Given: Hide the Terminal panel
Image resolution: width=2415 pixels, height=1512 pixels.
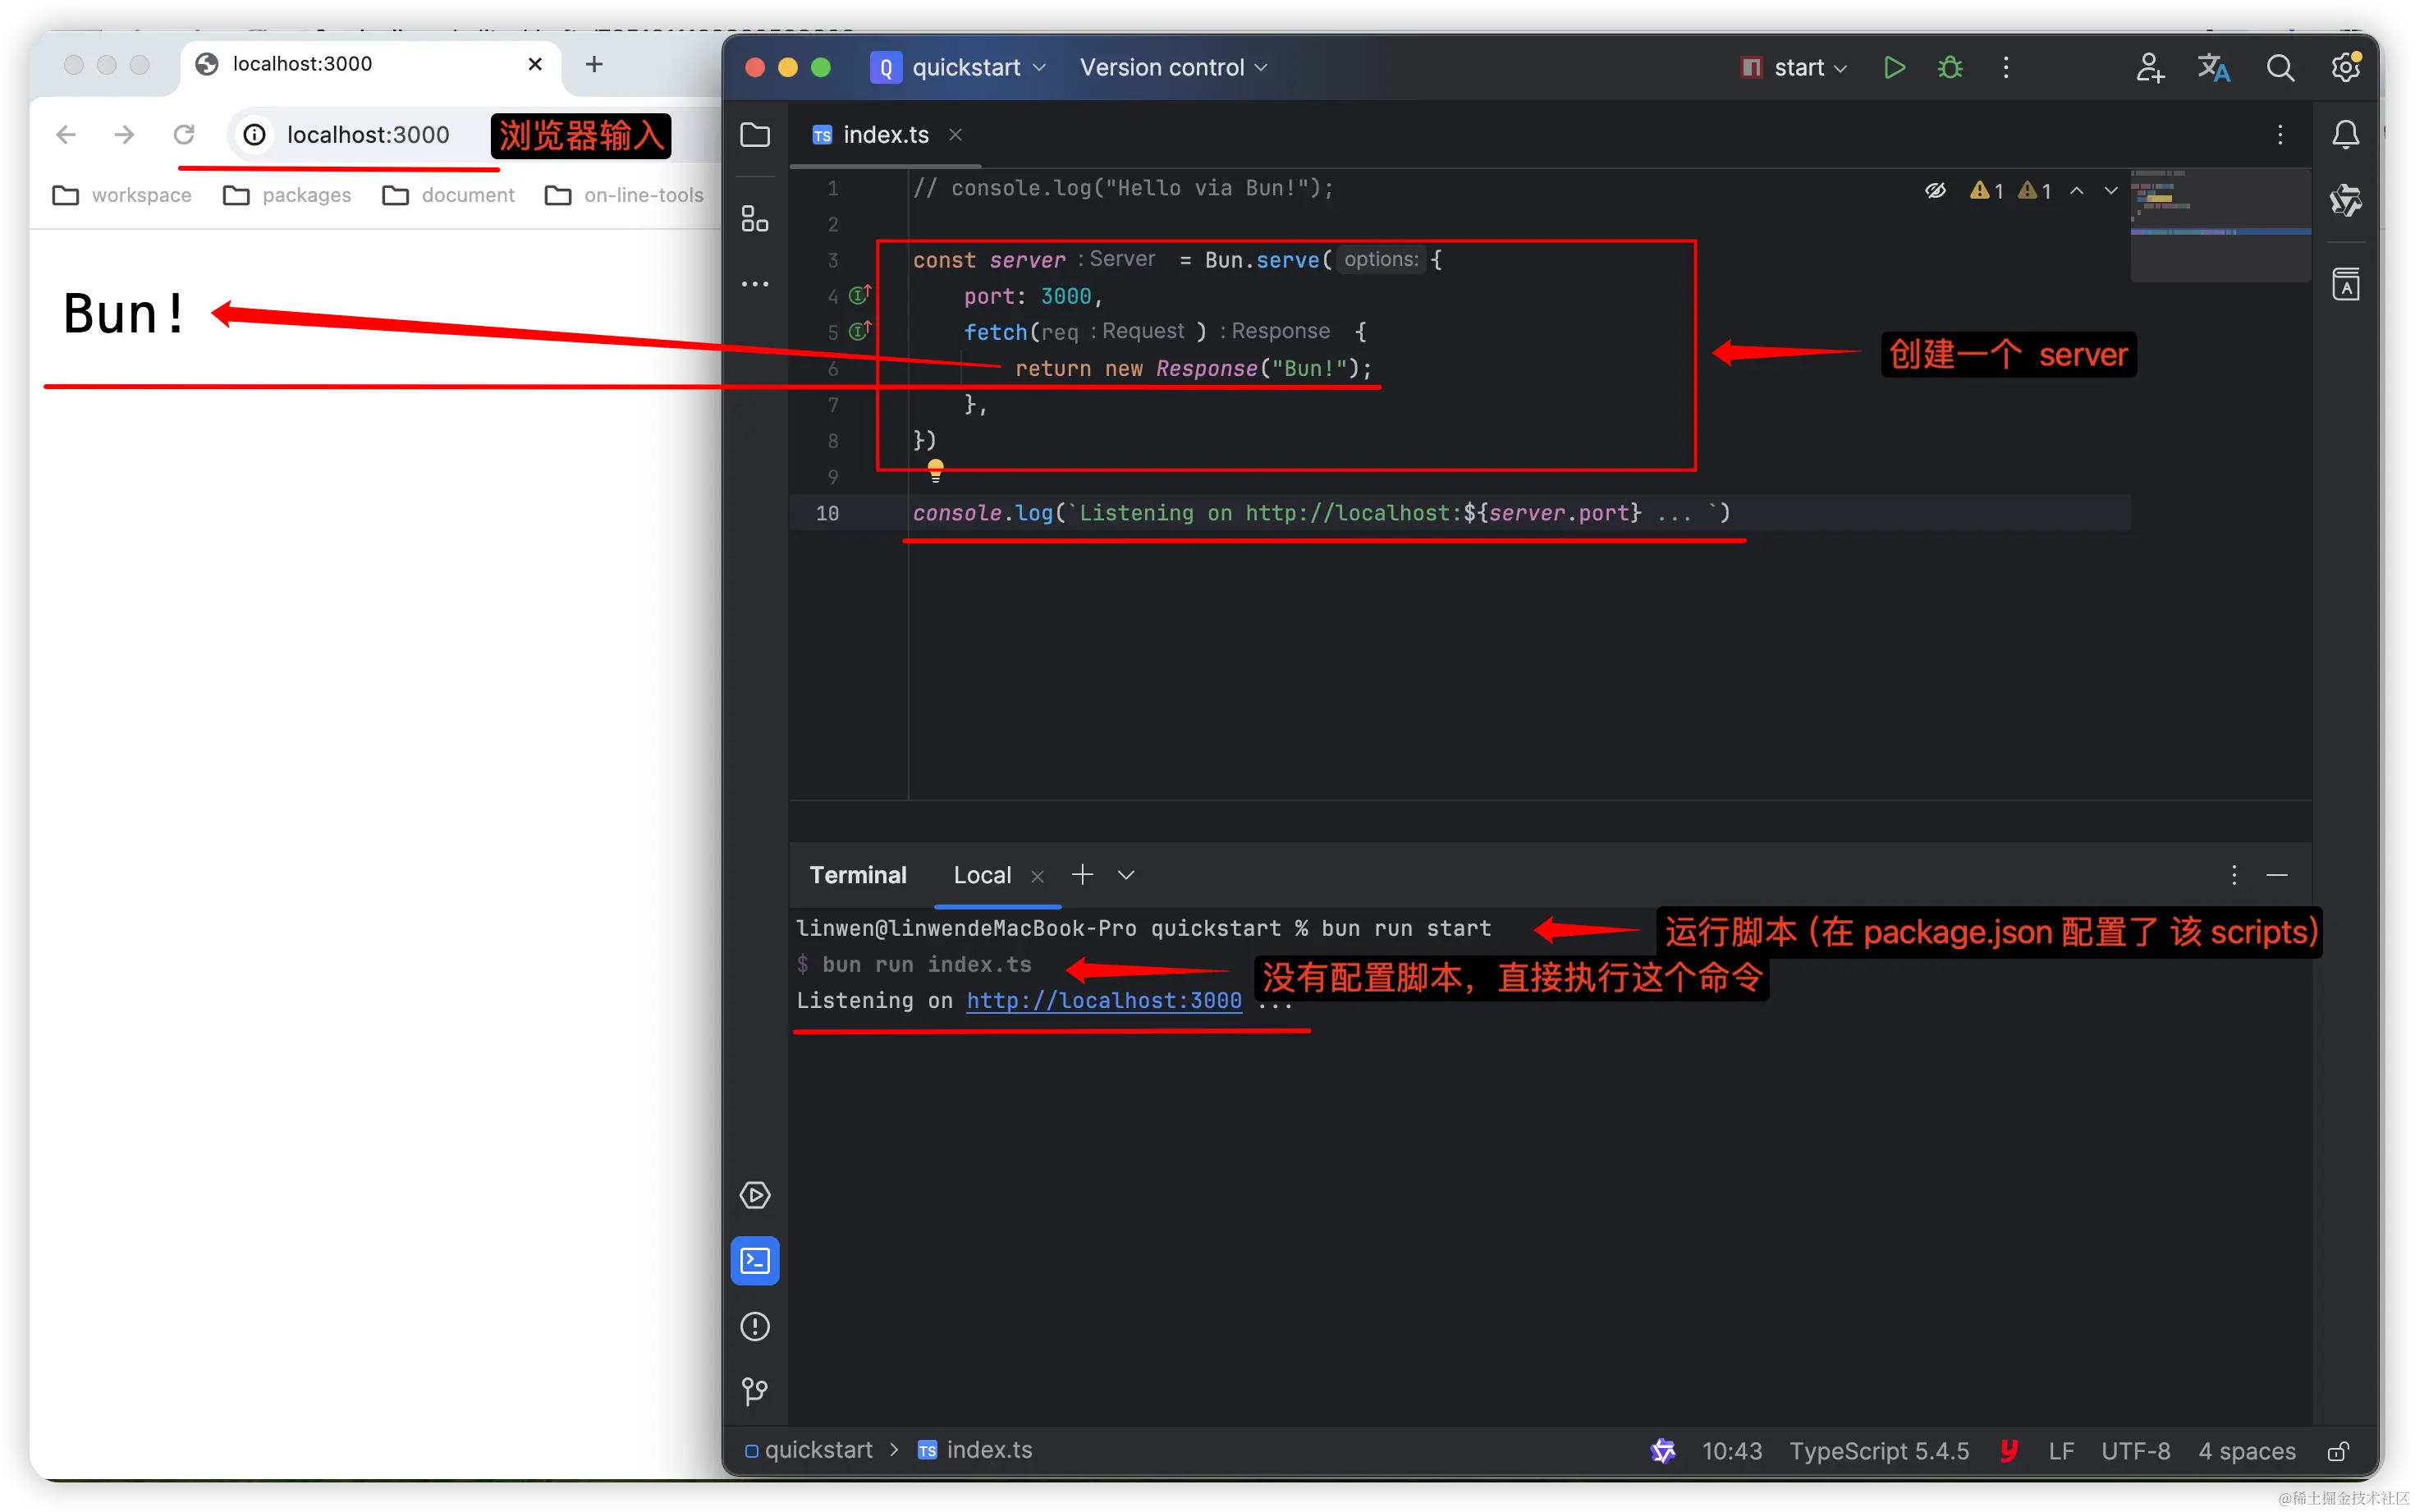Looking at the screenshot, I should 2277,875.
